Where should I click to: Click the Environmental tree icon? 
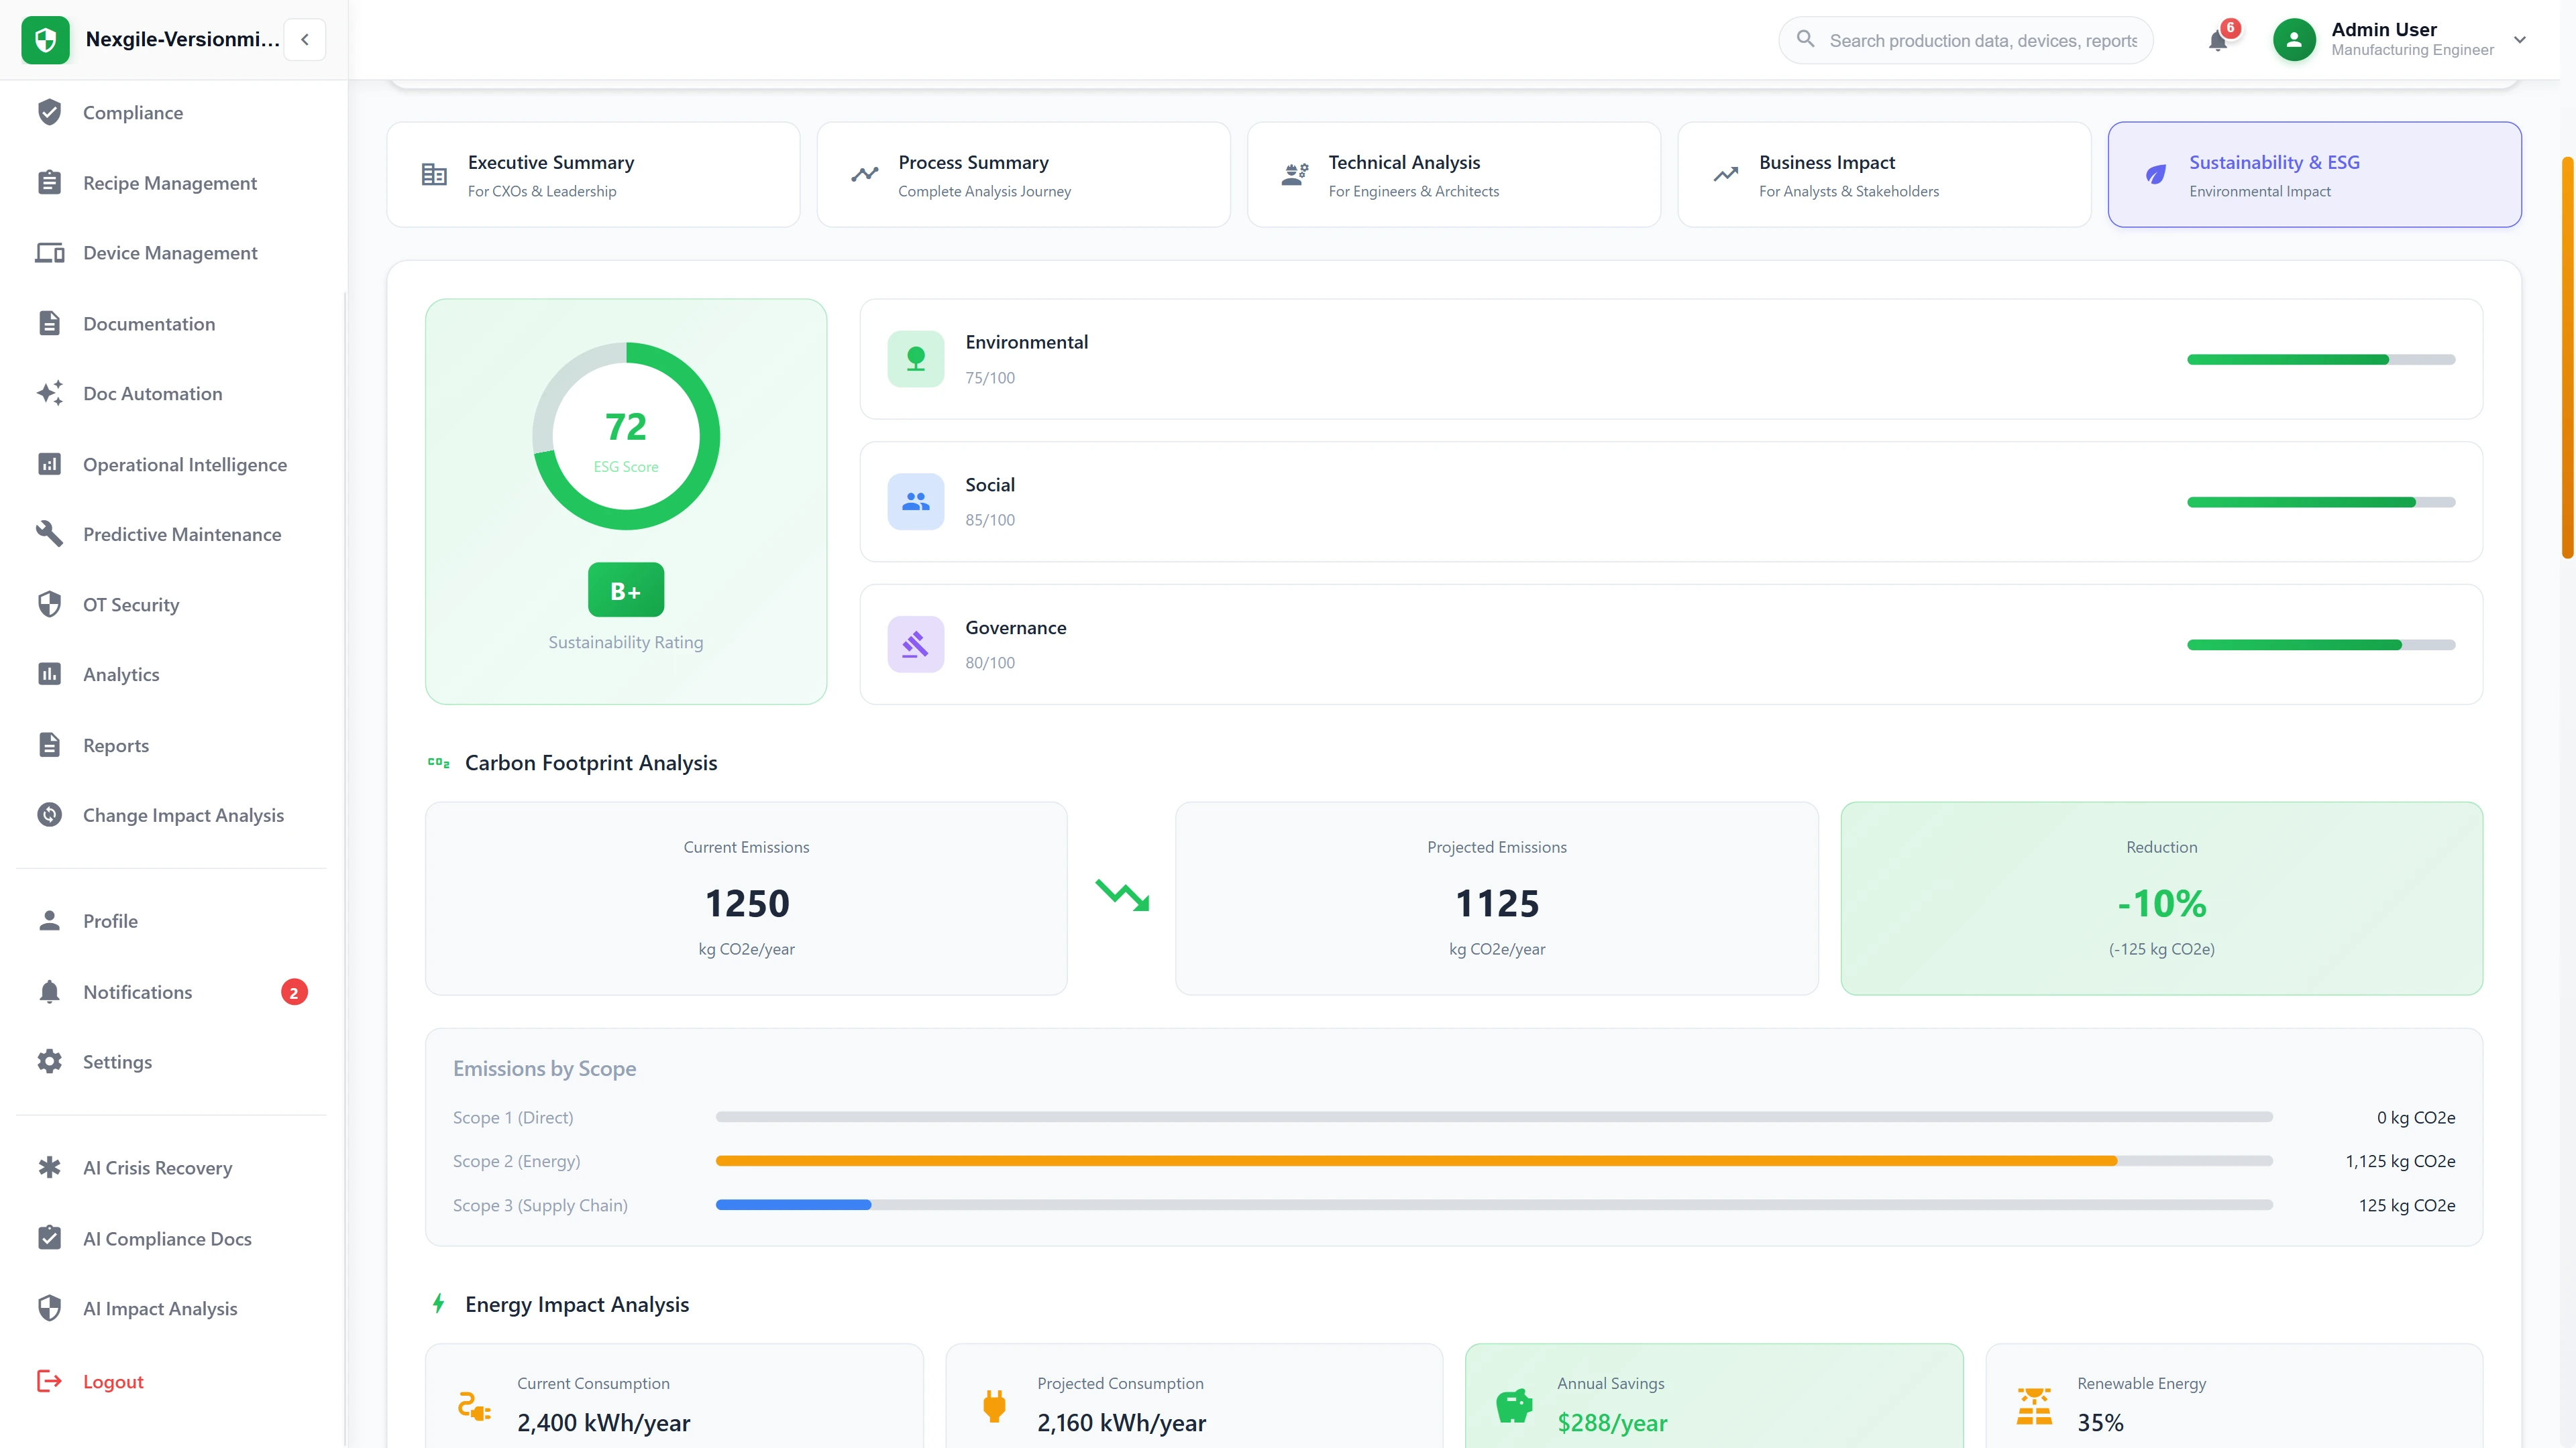tap(915, 359)
